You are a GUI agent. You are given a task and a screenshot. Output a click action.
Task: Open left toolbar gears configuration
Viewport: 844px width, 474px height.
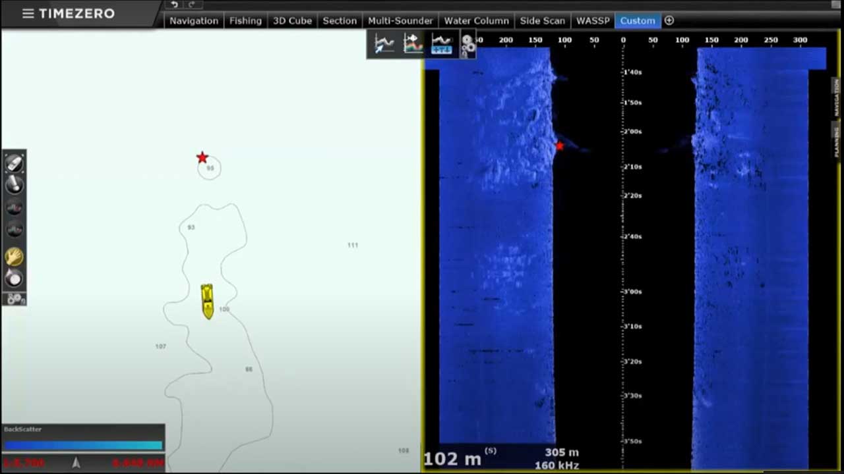(15, 299)
